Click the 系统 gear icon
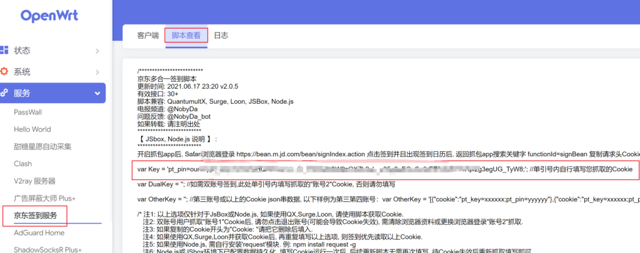This screenshot has height=253, width=640. coord(4,72)
